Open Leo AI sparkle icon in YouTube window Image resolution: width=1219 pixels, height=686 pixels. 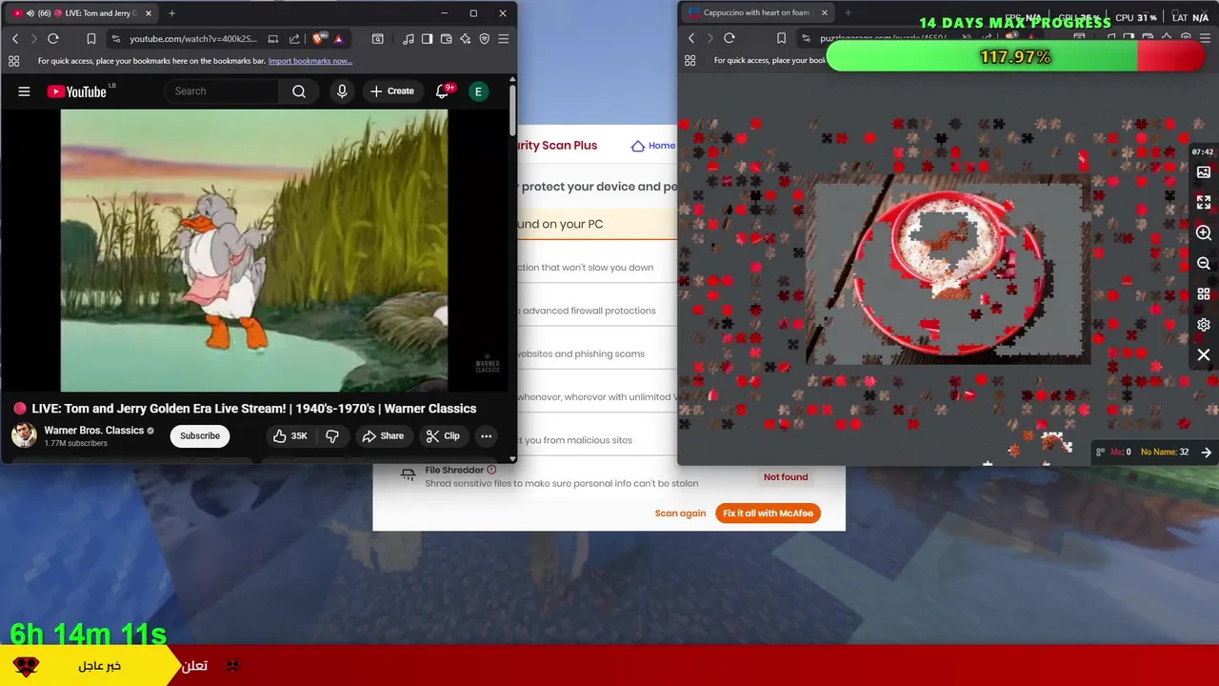pos(465,39)
